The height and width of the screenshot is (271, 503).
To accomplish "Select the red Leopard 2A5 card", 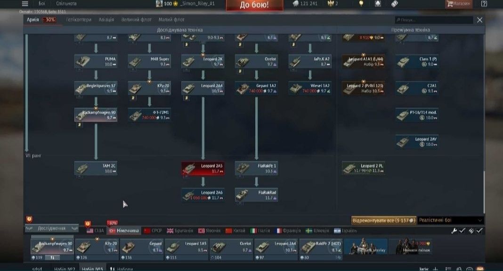I will tap(203, 168).
